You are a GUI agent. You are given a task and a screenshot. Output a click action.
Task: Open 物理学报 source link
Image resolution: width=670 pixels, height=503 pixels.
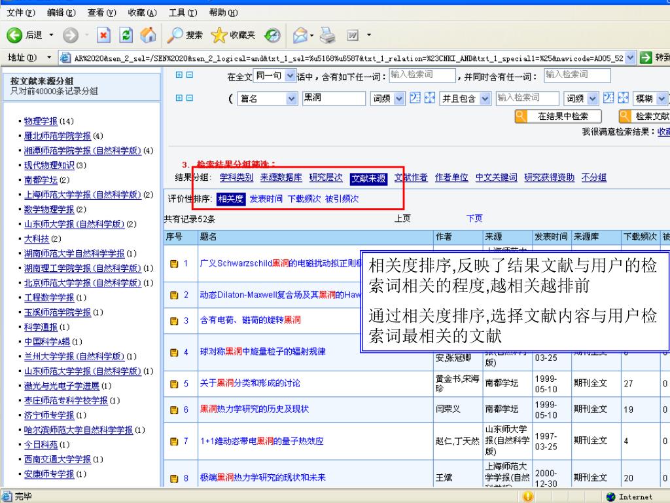(x=41, y=121)
